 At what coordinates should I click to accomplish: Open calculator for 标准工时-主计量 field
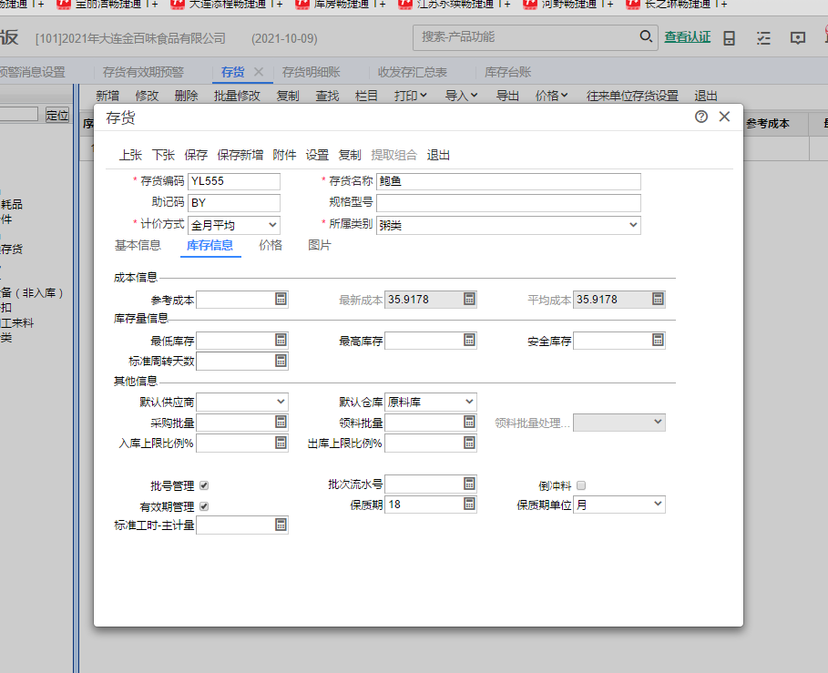point(281,525)
